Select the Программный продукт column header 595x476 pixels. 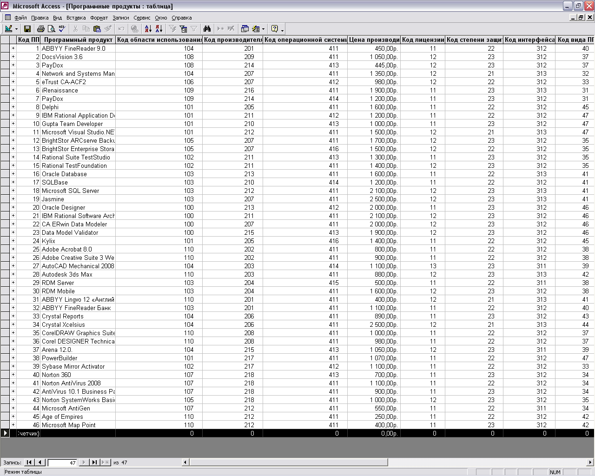tap(78, 40)
